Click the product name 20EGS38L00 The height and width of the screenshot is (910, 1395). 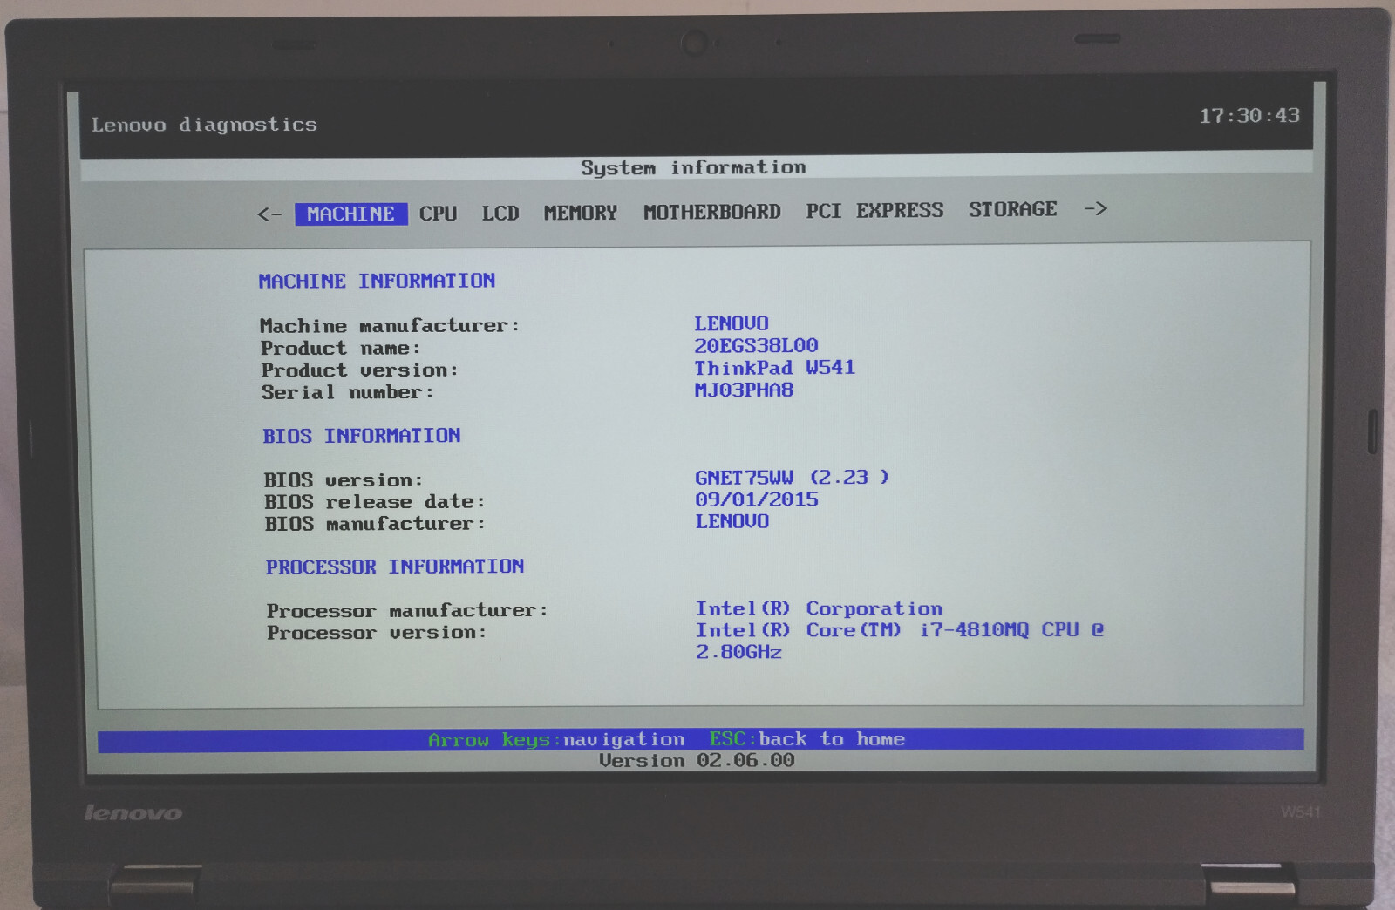click(x=756, y=345)
